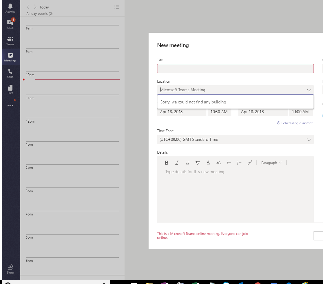323x284 pixels.
Task: Toggle italic formatting in Details
Action: coord(177,163)
